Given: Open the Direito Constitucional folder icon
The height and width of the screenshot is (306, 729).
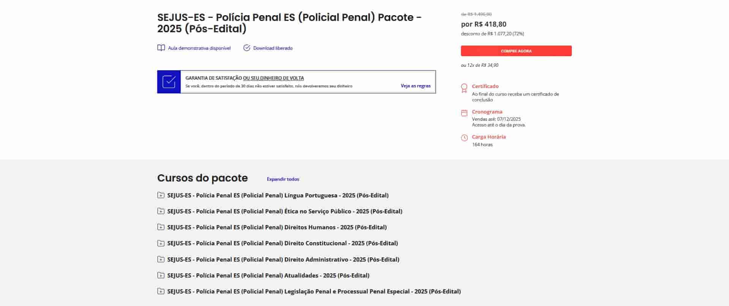Looking at the screenshot, I should [161, 243].
